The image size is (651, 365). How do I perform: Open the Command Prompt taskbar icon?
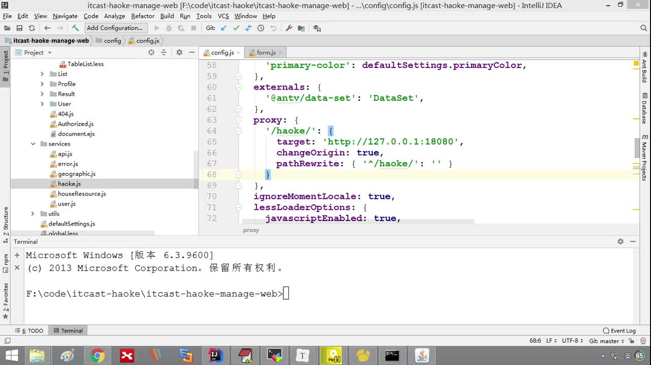click(x=392, y=356)
